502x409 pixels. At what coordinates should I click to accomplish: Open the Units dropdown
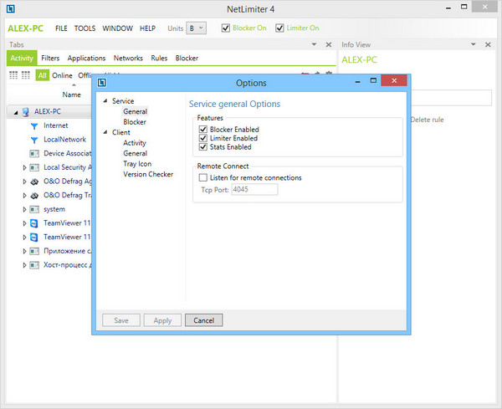[x=197, y=28]
